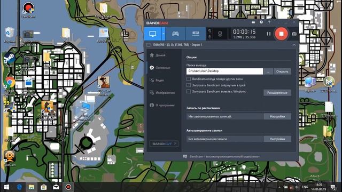
Task: Open the scheduler clock icon
Action: (x=261, y=22)
